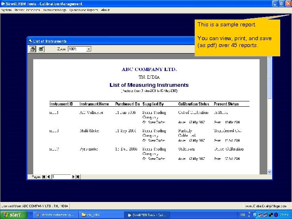Click the language indicator in the tray
Screen dimensions: 292x219
(x=243, y=215)
